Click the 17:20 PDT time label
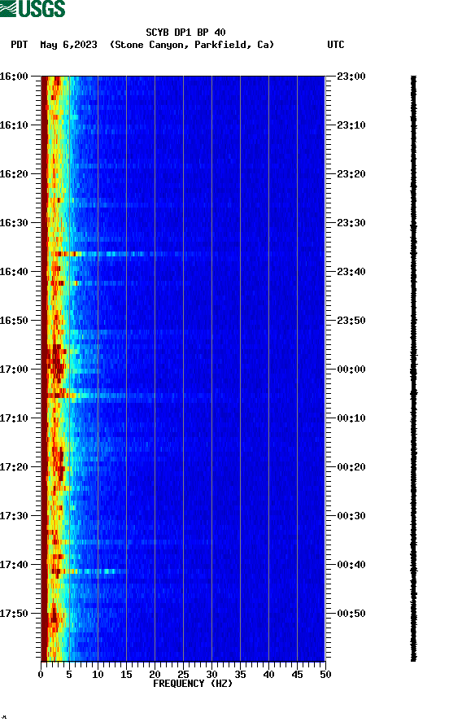The height and width of the screenshot is (726, 449). [x=14, y=467]
